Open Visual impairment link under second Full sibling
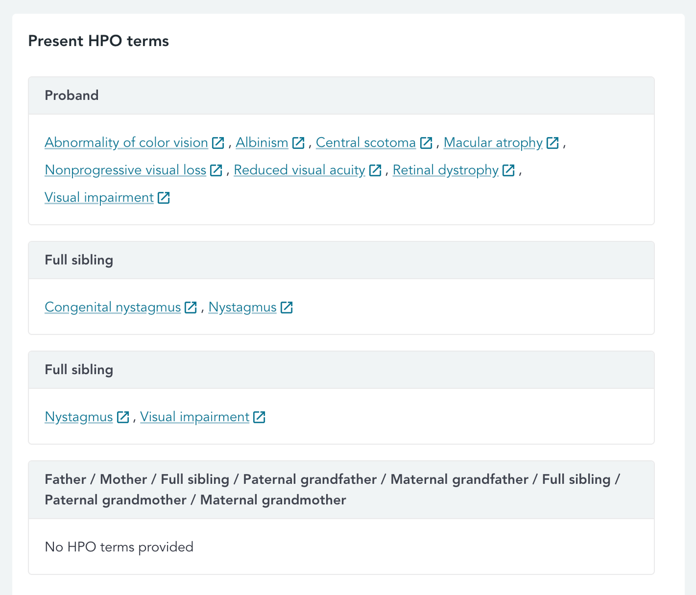 tap(194, 417)
